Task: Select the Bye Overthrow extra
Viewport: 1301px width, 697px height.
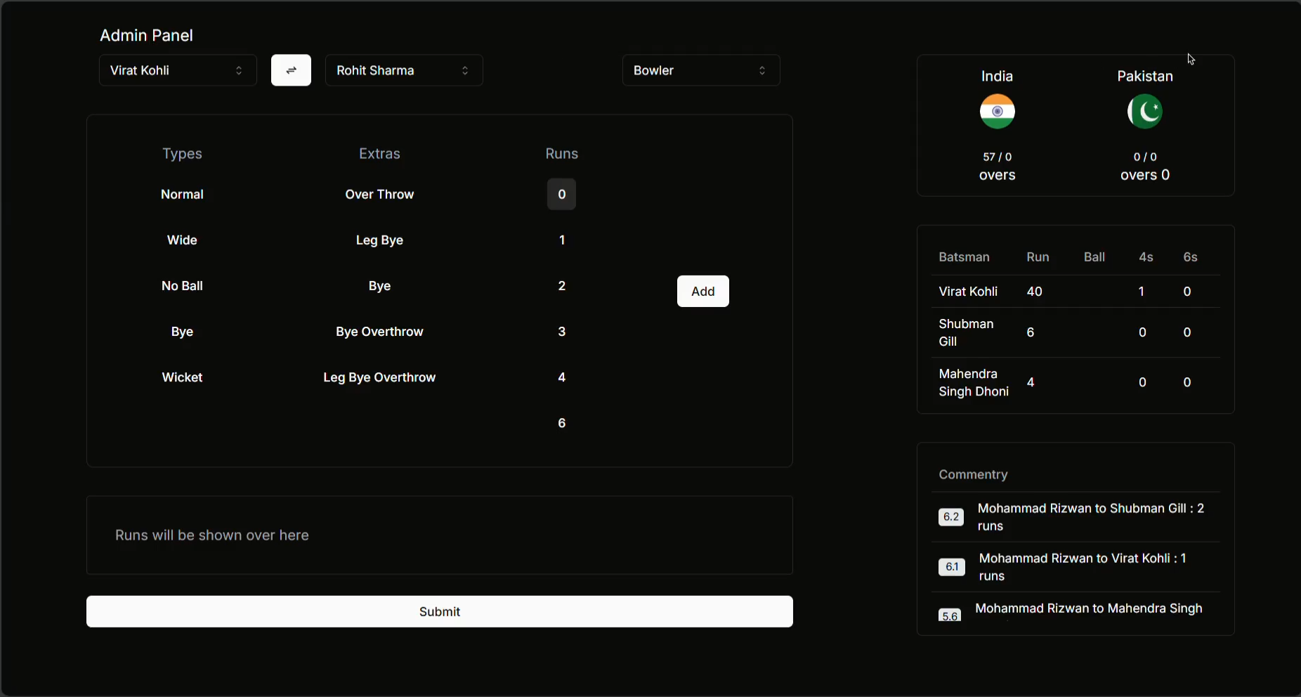Action: (x=379, y=332)
